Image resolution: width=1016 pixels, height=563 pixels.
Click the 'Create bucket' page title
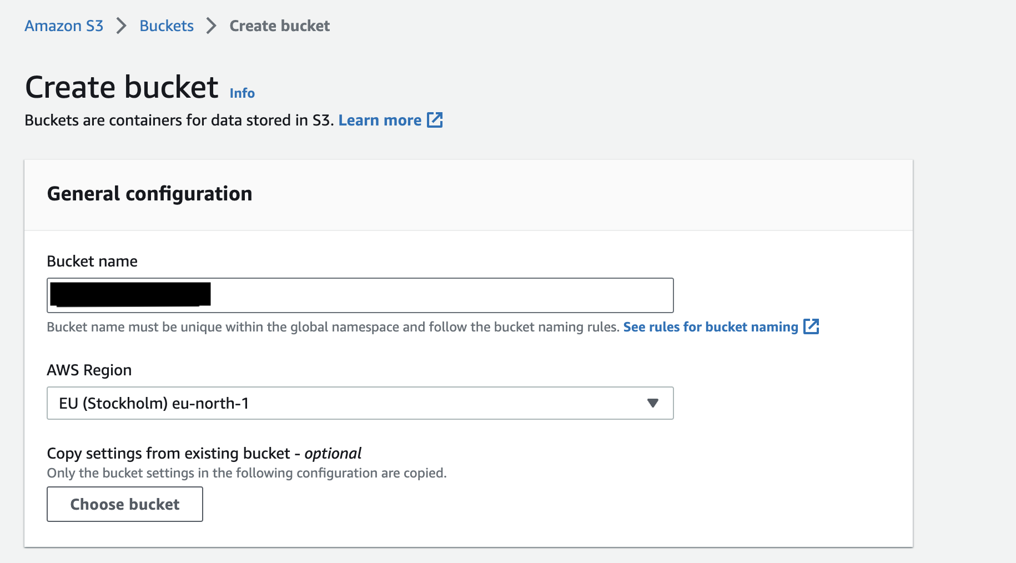pos(122,87)
